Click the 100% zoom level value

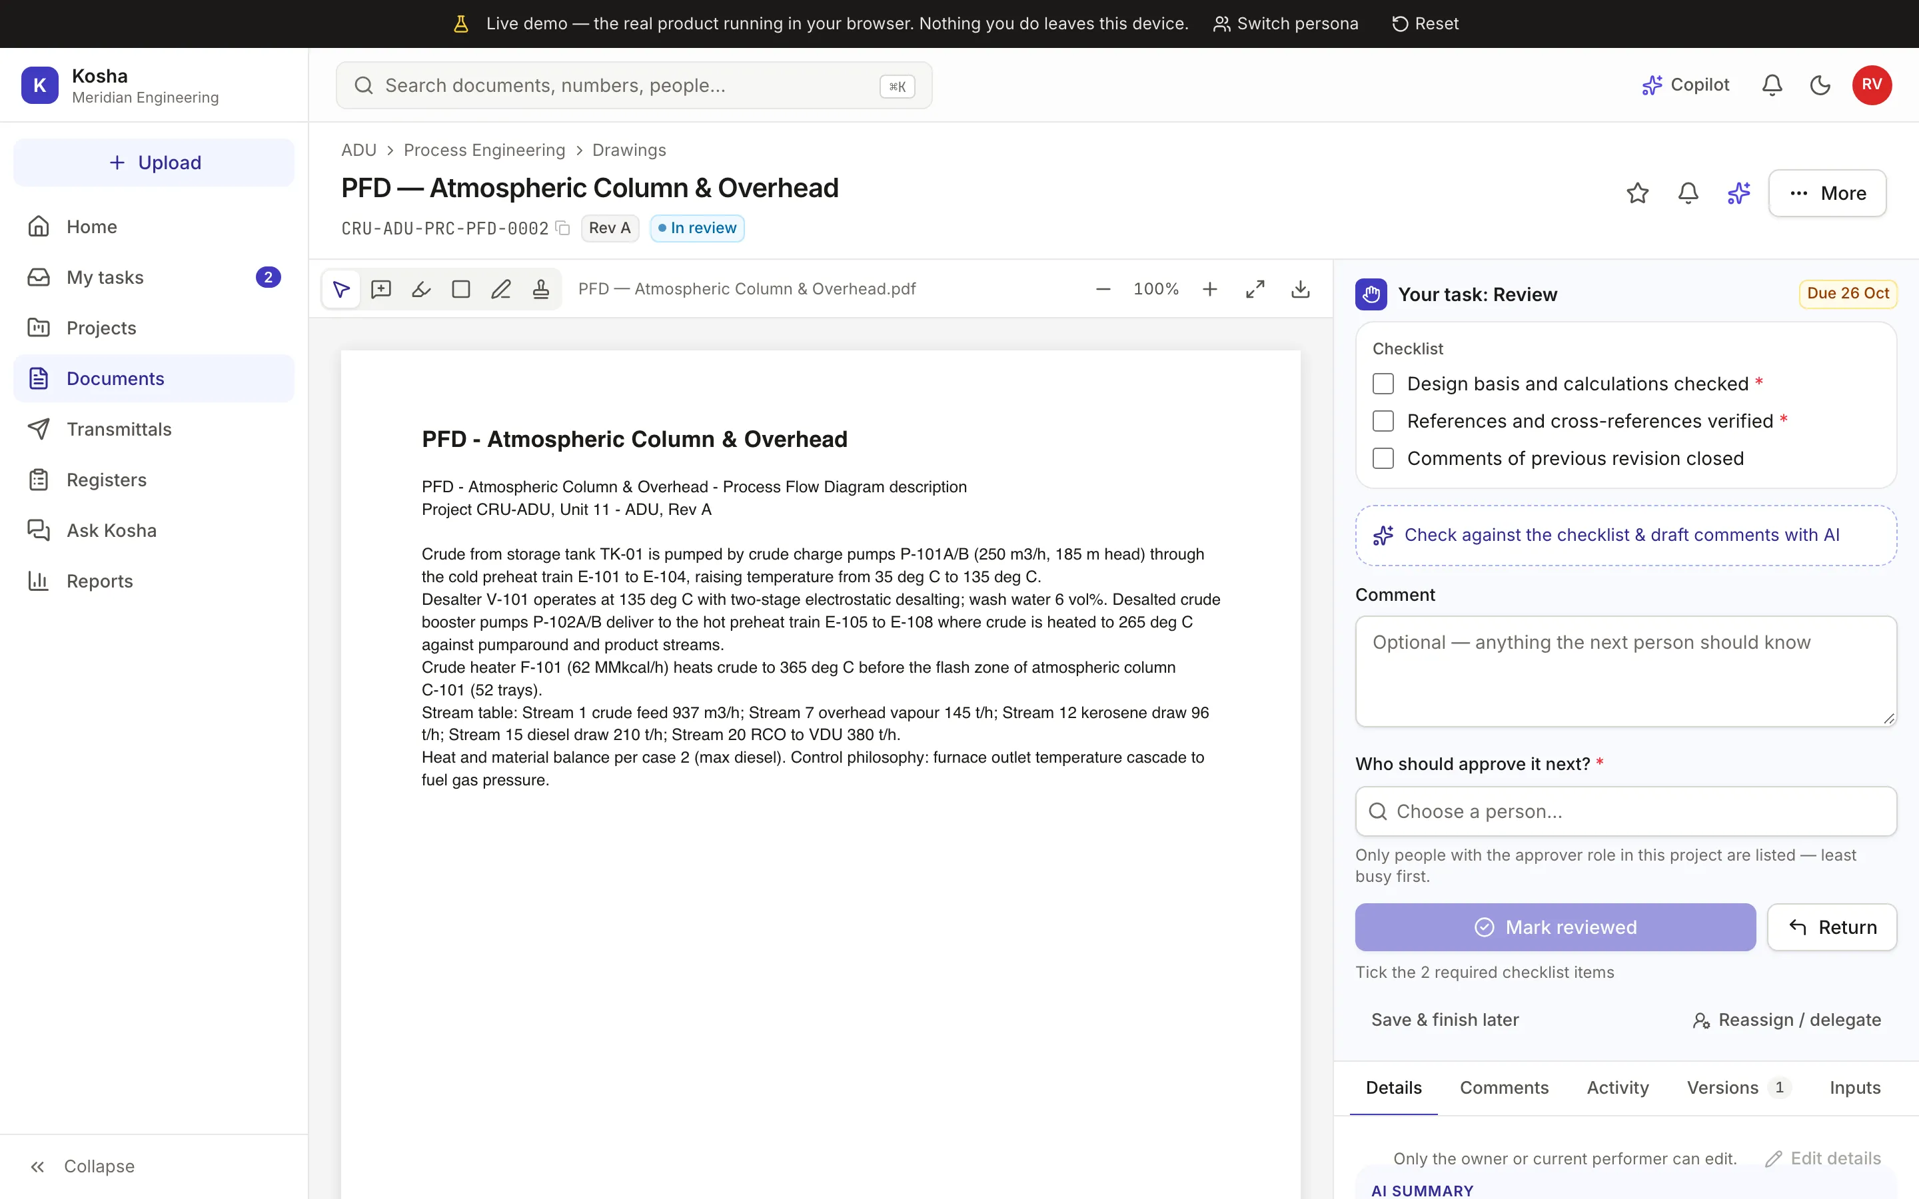click(1156, 290)
